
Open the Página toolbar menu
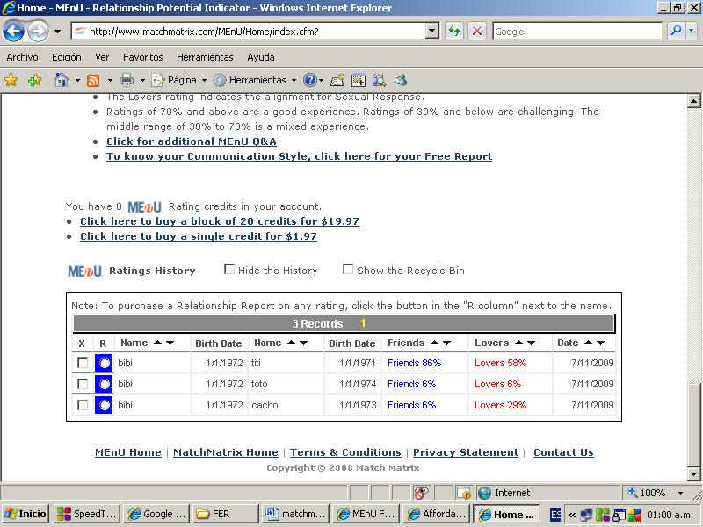tap(179, 80)
